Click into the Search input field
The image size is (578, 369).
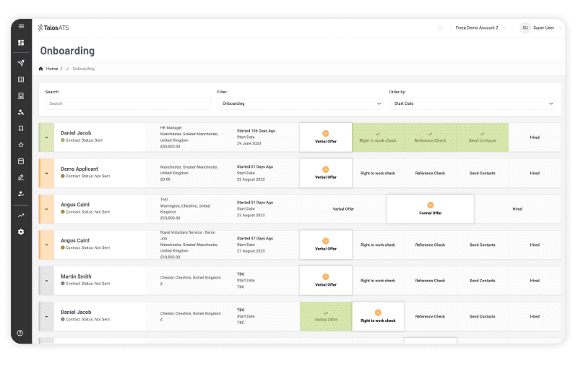coord(128,103)
